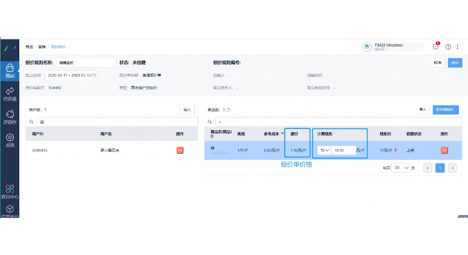Click 导入 button in customer panel
This screenshot has width=468, height=255.
click(187, 110)
